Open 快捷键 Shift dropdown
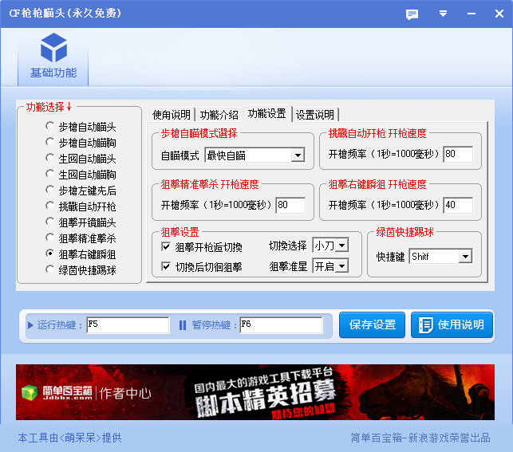The height and width of the screenshot is (452, 513). tap(440, 256)
